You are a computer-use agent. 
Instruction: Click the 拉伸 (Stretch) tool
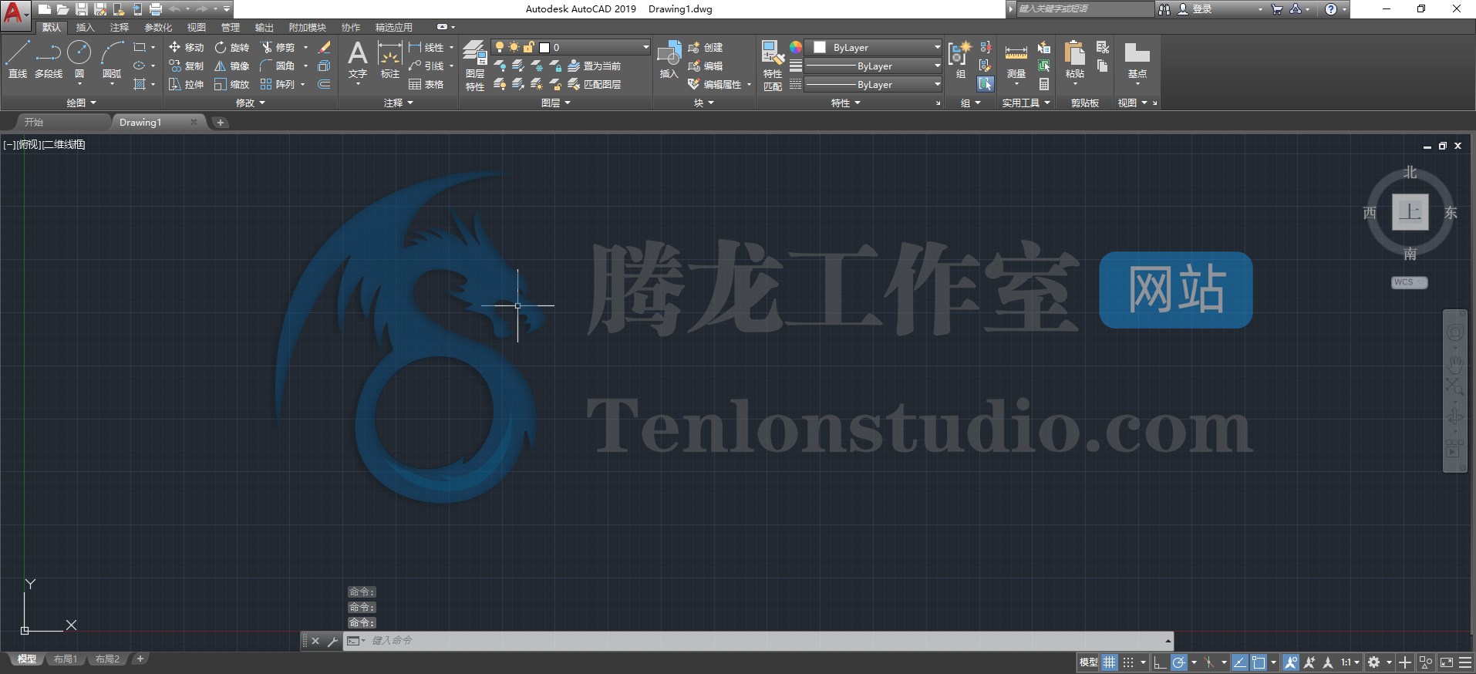(x=186, y=84)
